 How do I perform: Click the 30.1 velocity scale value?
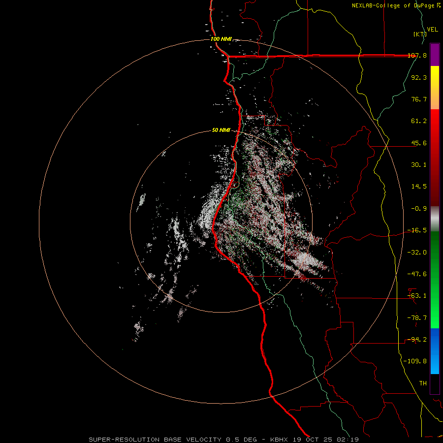(x=419, y=165)
